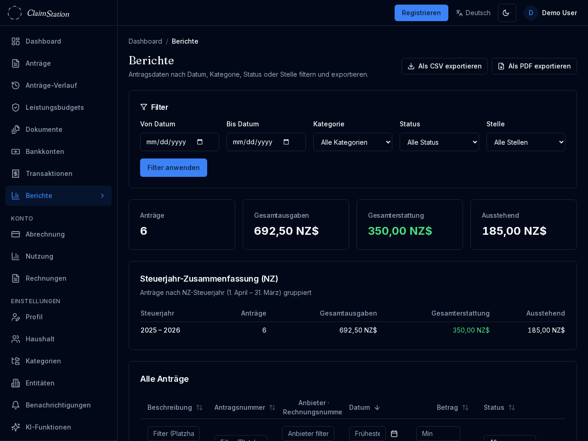
Task: Open the Alle Stellen dropdown
Action: (526, 142)
